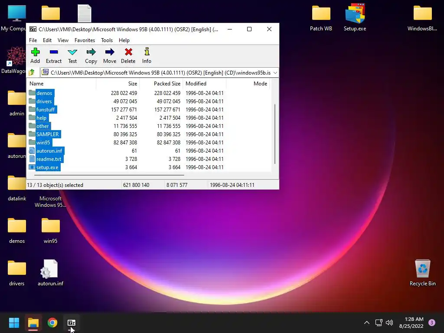This screenshot has width=444, height=333.
Task: Select the Recycle Bin desktop icon
Action: coord(422,273)
